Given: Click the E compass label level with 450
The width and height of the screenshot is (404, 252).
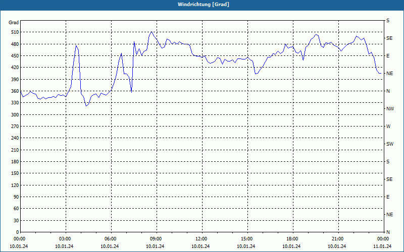Looking at the screenshot, I should (x=388, y=56).
